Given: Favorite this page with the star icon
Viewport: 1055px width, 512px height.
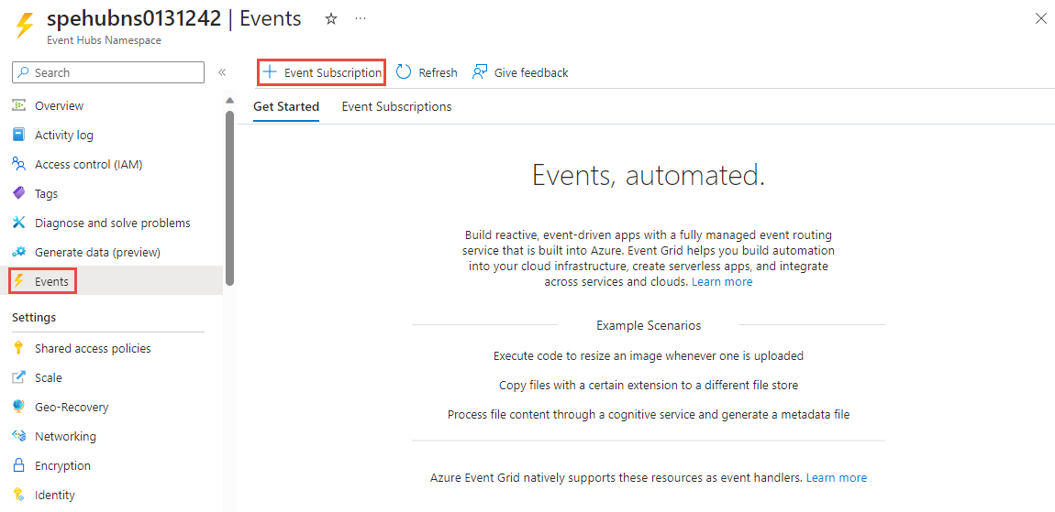Looking at the screenshot, I should (x=331, y=18).
